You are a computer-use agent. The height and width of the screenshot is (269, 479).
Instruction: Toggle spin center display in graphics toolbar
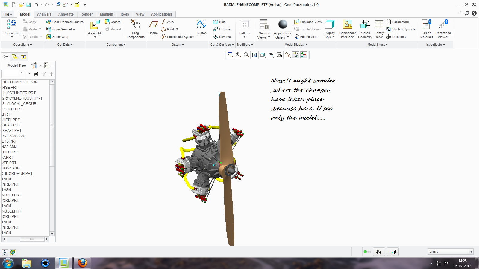point(304,55)
